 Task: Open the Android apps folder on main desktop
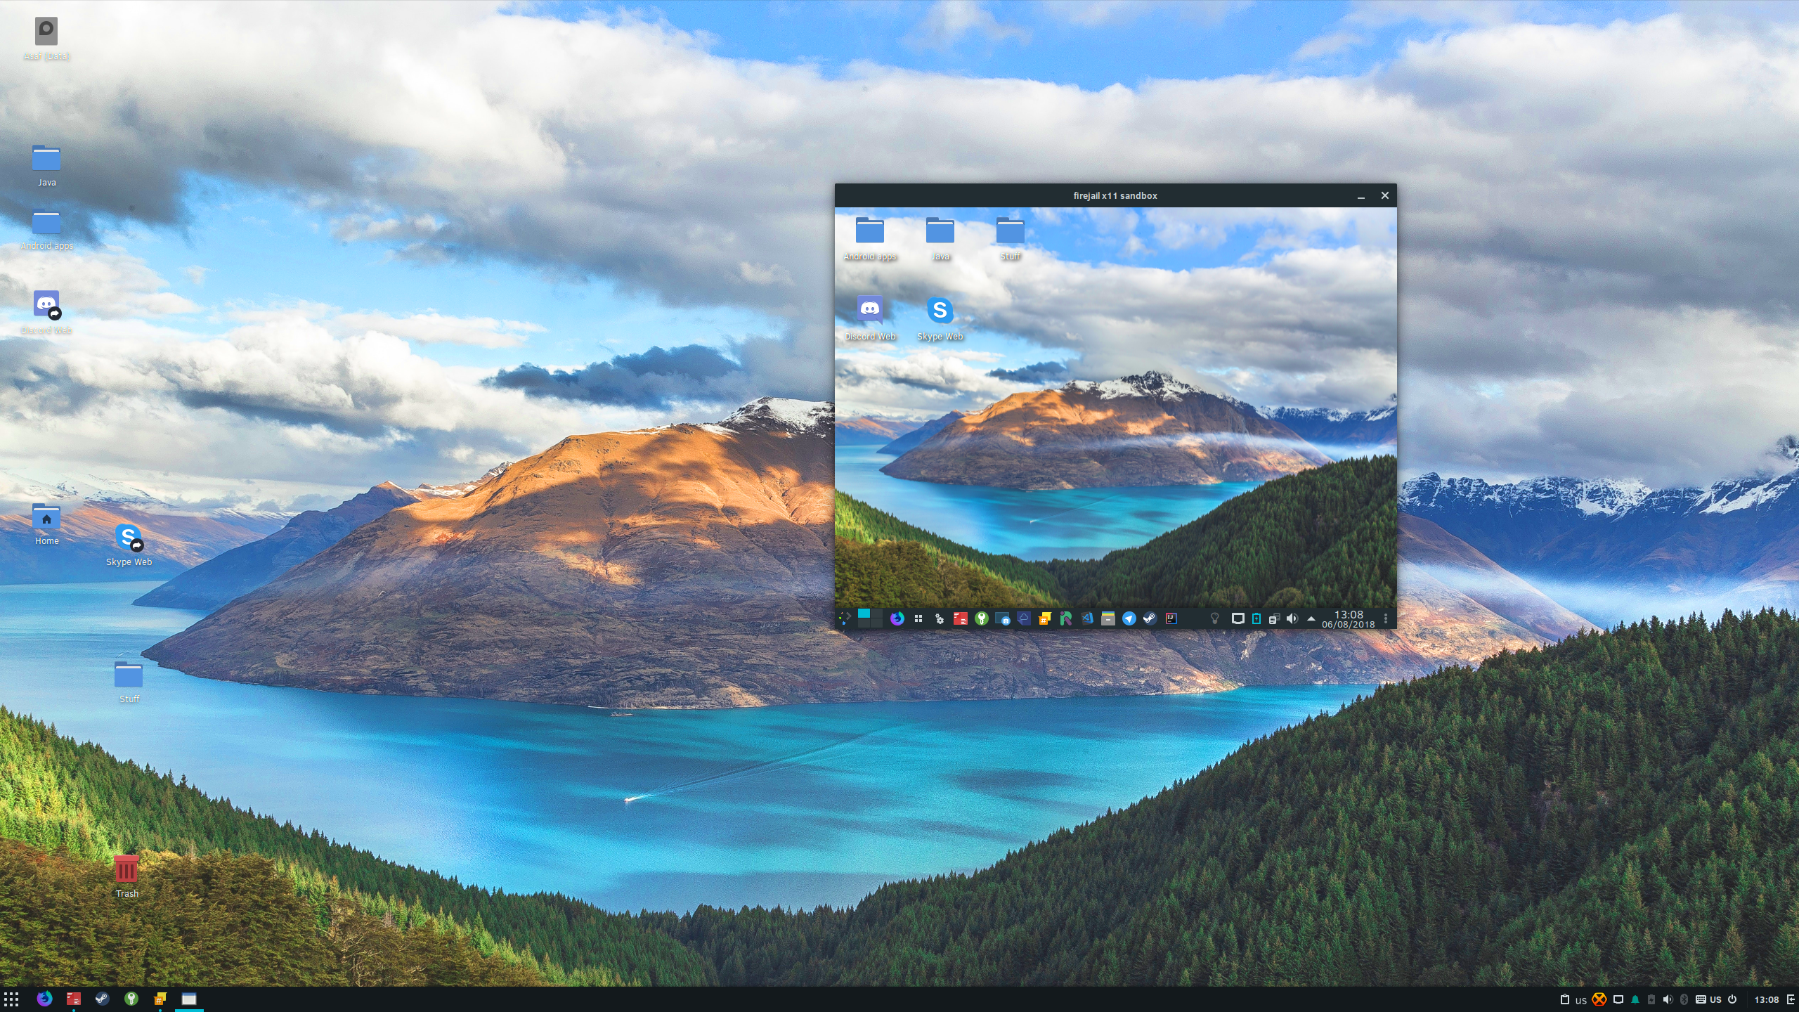tap(46, 230)
